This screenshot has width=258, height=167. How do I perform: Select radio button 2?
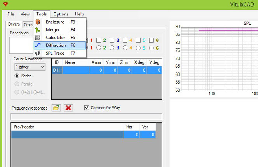tap(99, 48)
